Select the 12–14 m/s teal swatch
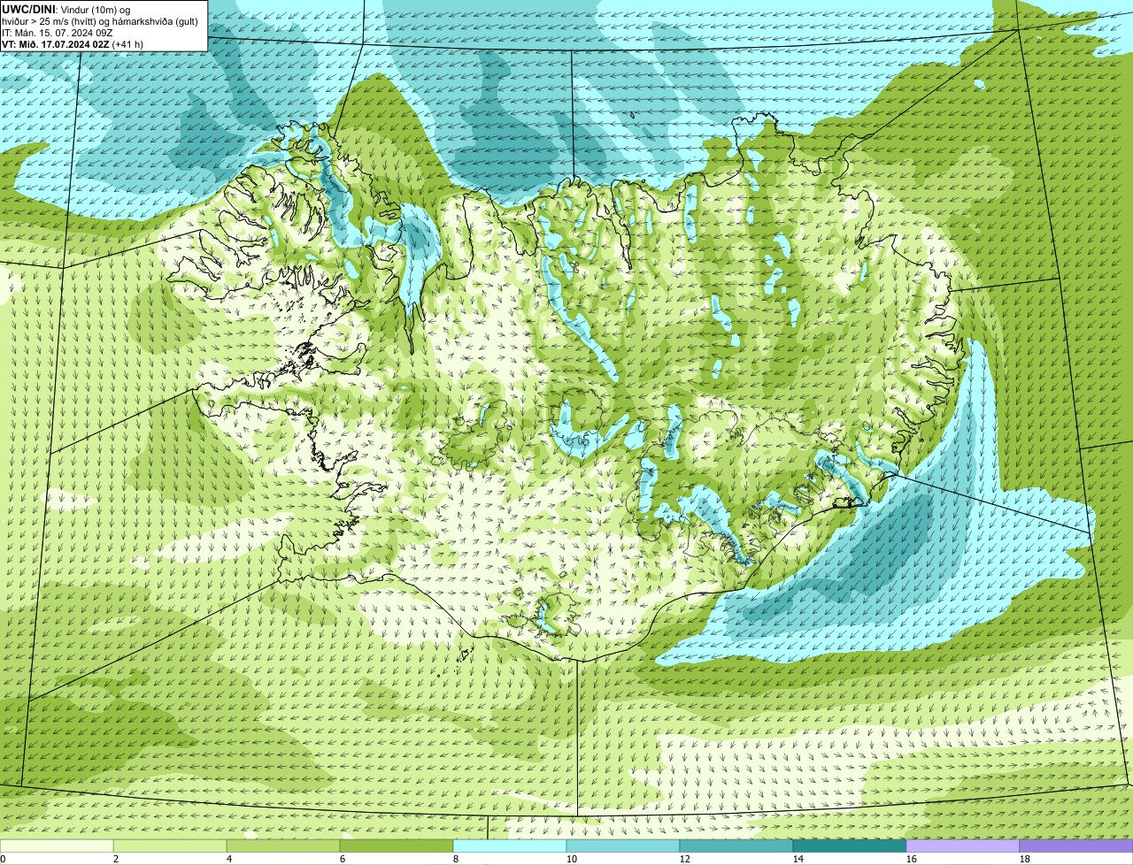1133x865 pixels. (736, 846)
